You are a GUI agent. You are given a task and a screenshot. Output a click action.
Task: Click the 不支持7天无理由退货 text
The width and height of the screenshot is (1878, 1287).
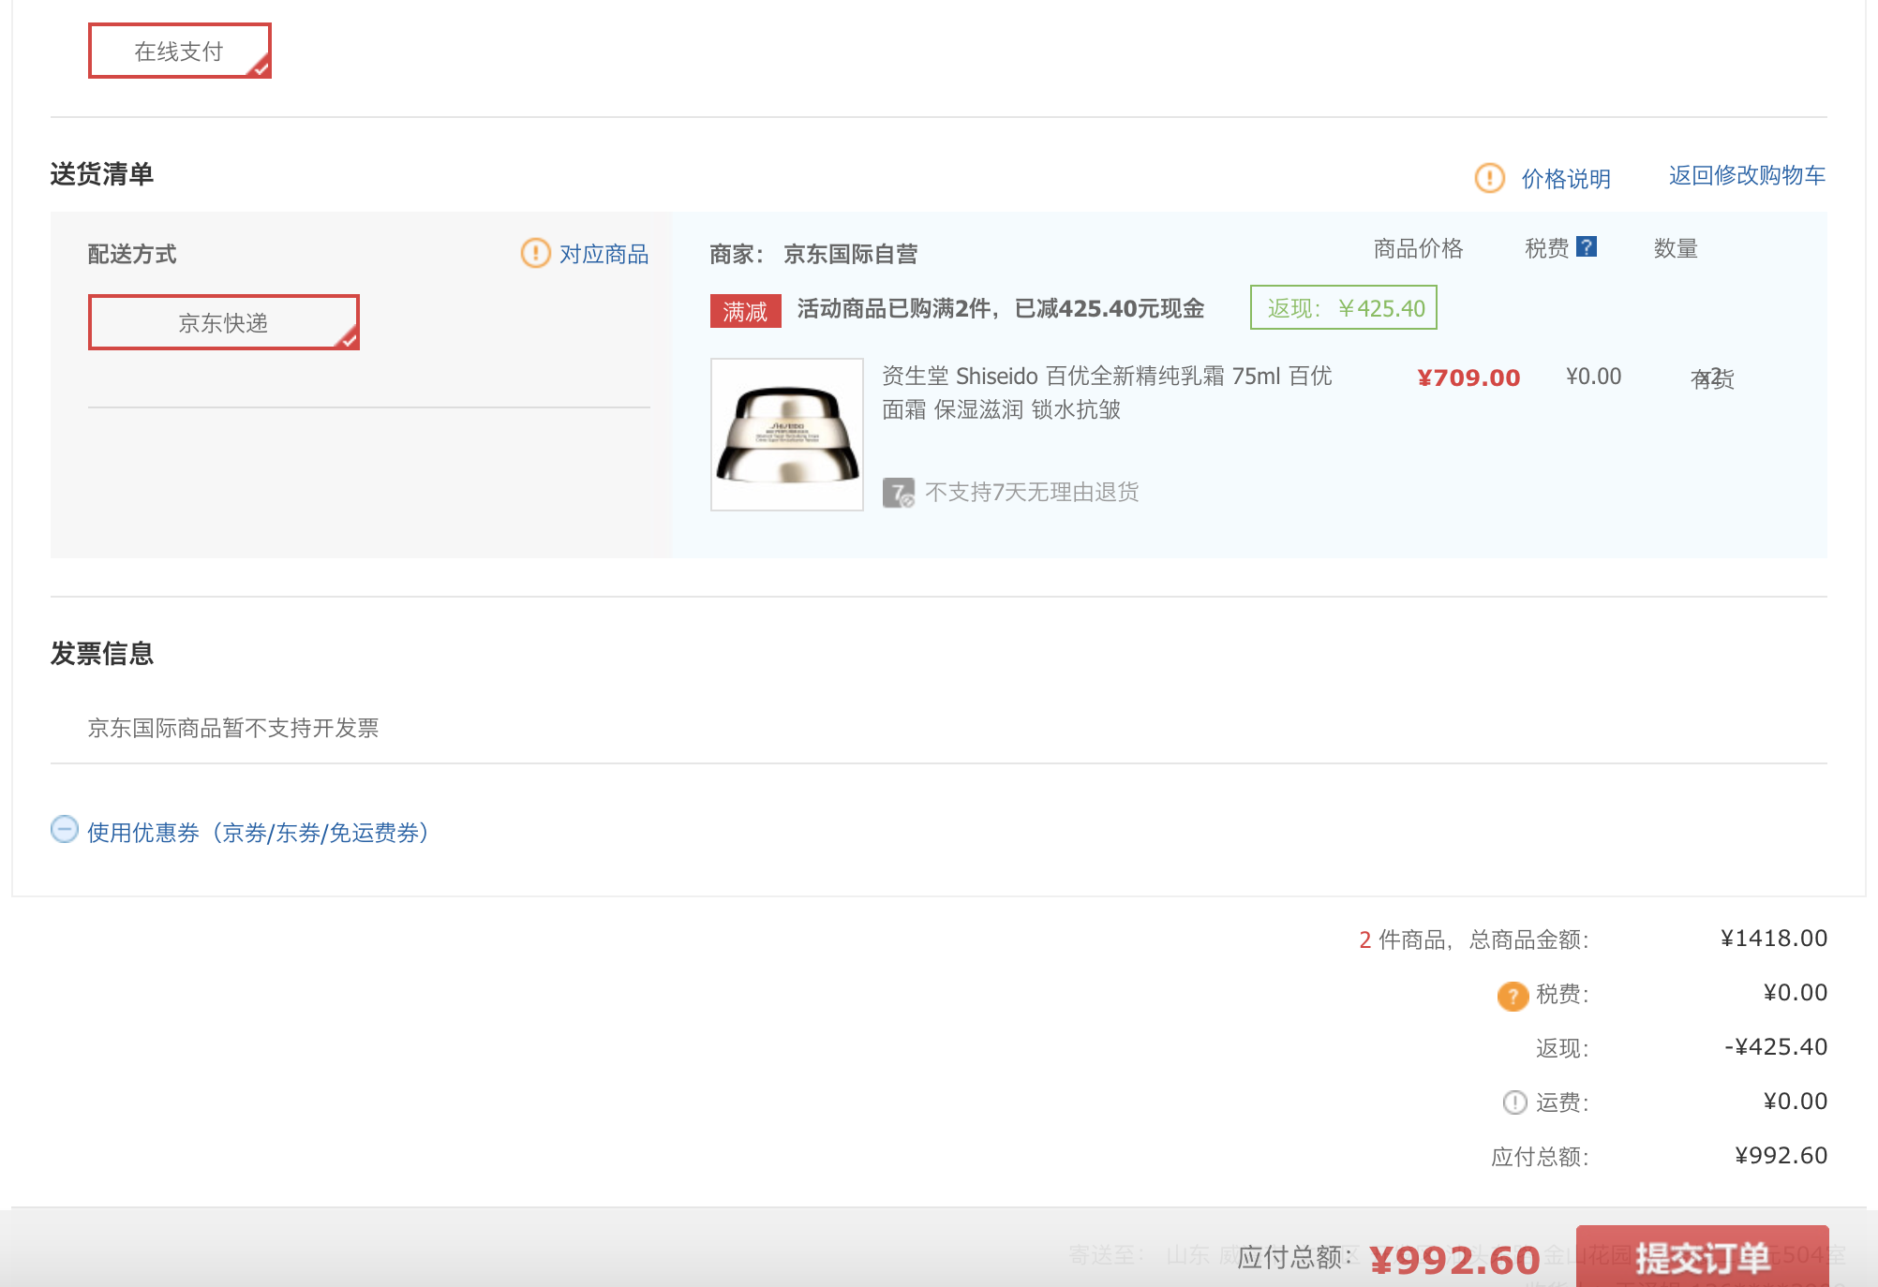(x=1032, y=492)
